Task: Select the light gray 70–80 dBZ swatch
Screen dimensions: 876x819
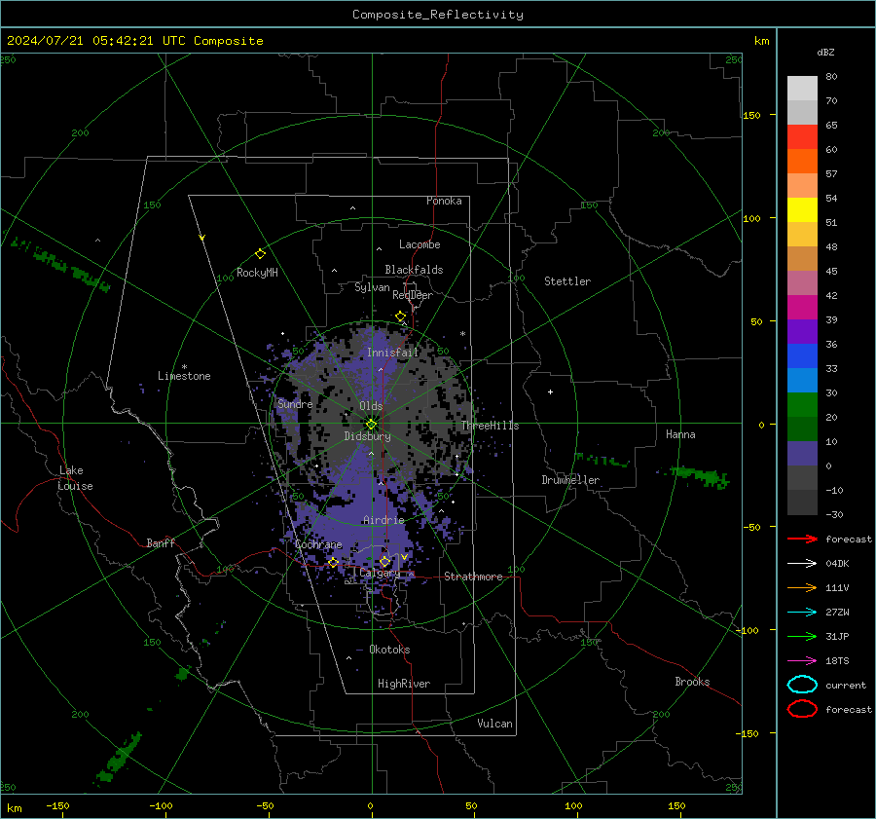Action: [x=802, y=88]
